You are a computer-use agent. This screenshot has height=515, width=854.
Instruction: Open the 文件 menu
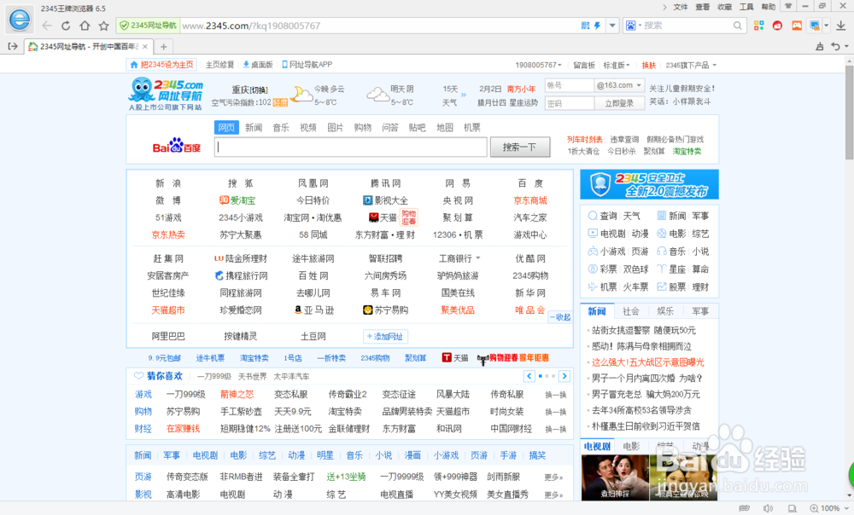[x=681, y=7]
